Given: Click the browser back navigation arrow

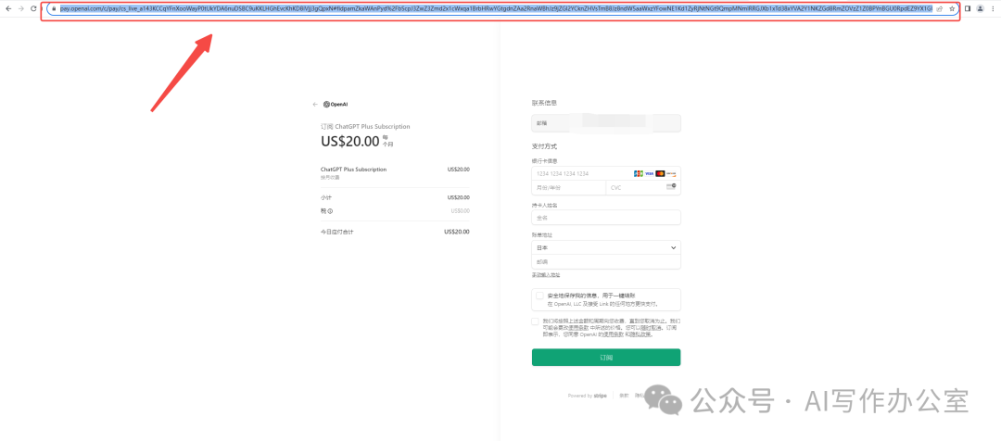Looking at the screenshot, I should [8, 8].
